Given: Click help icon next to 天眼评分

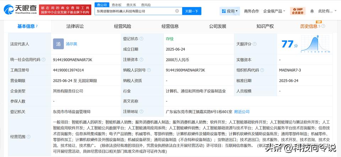Looking at the screenshot, I should coord(254,44).
